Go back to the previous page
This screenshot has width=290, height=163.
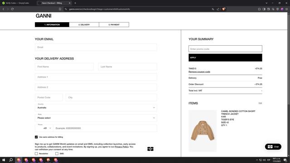pos(3,9)
